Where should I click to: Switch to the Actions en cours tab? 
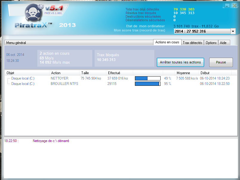pyautogui.click(x=167, y=42)
